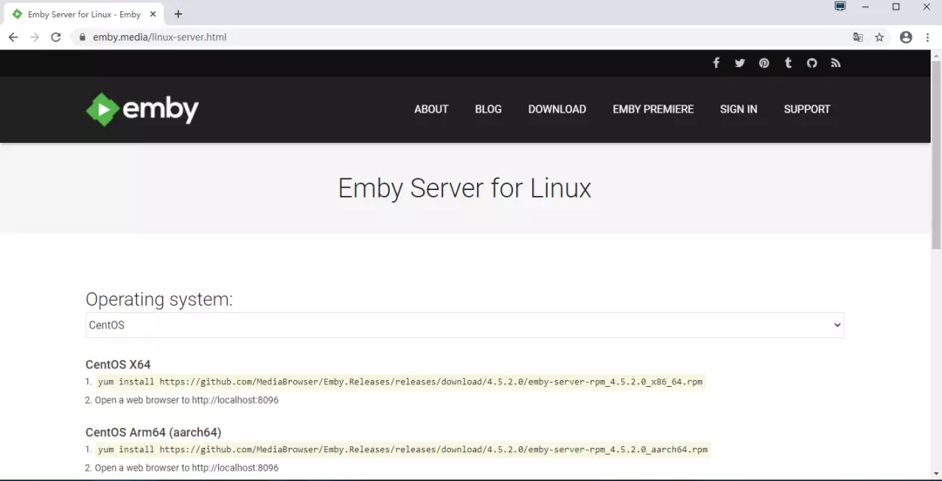Open the RSS feed icon

coord(836,63)
